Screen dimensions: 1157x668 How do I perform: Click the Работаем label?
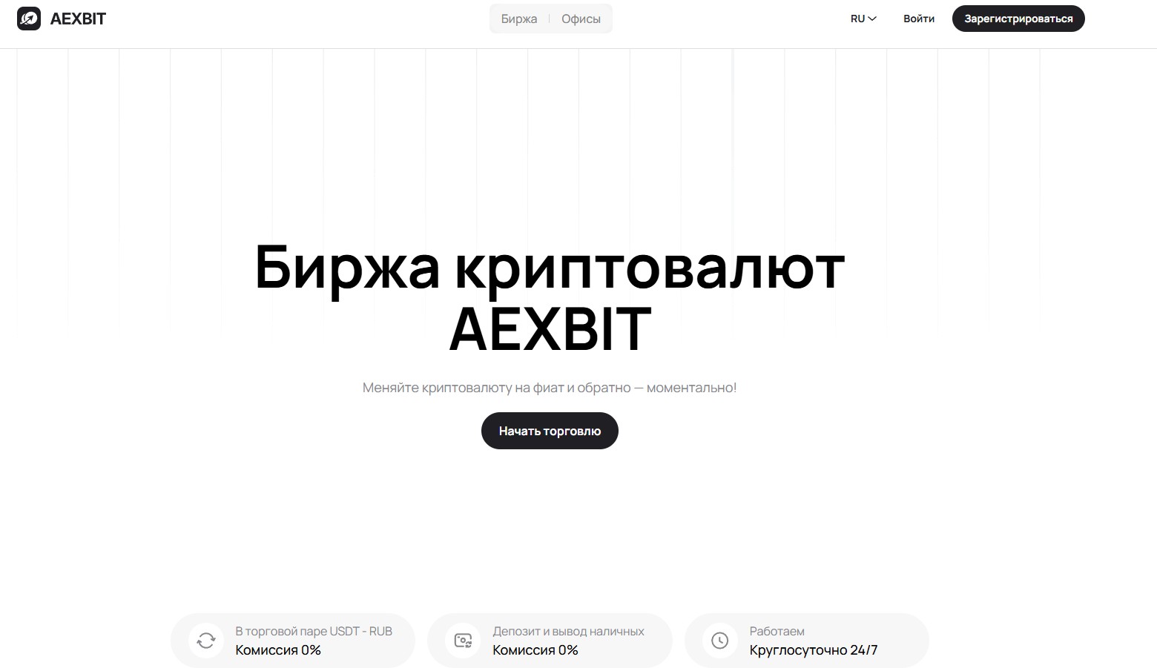[777, 631]
